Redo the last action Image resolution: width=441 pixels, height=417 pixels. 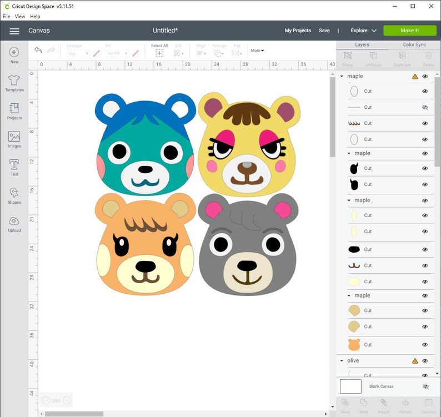click(51, 50)
